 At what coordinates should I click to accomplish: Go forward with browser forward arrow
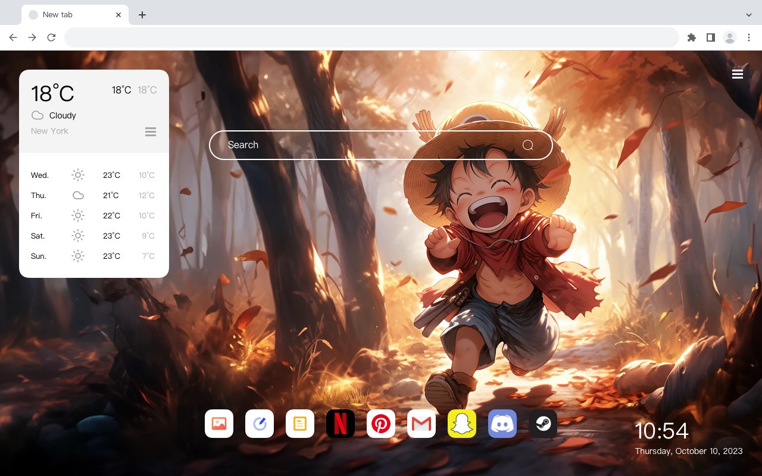point(32,37)
